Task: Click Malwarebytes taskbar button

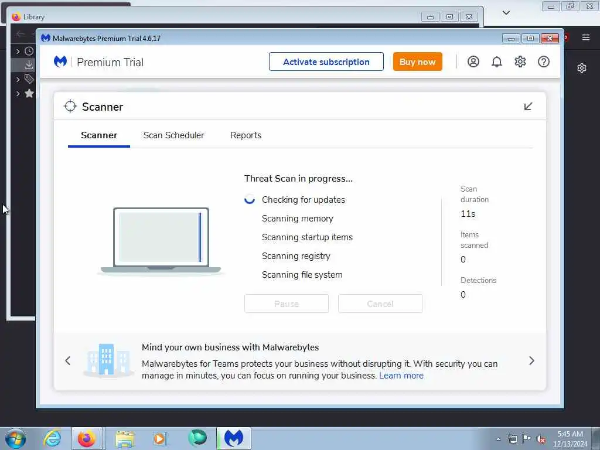Action: [x=234, y=438]
